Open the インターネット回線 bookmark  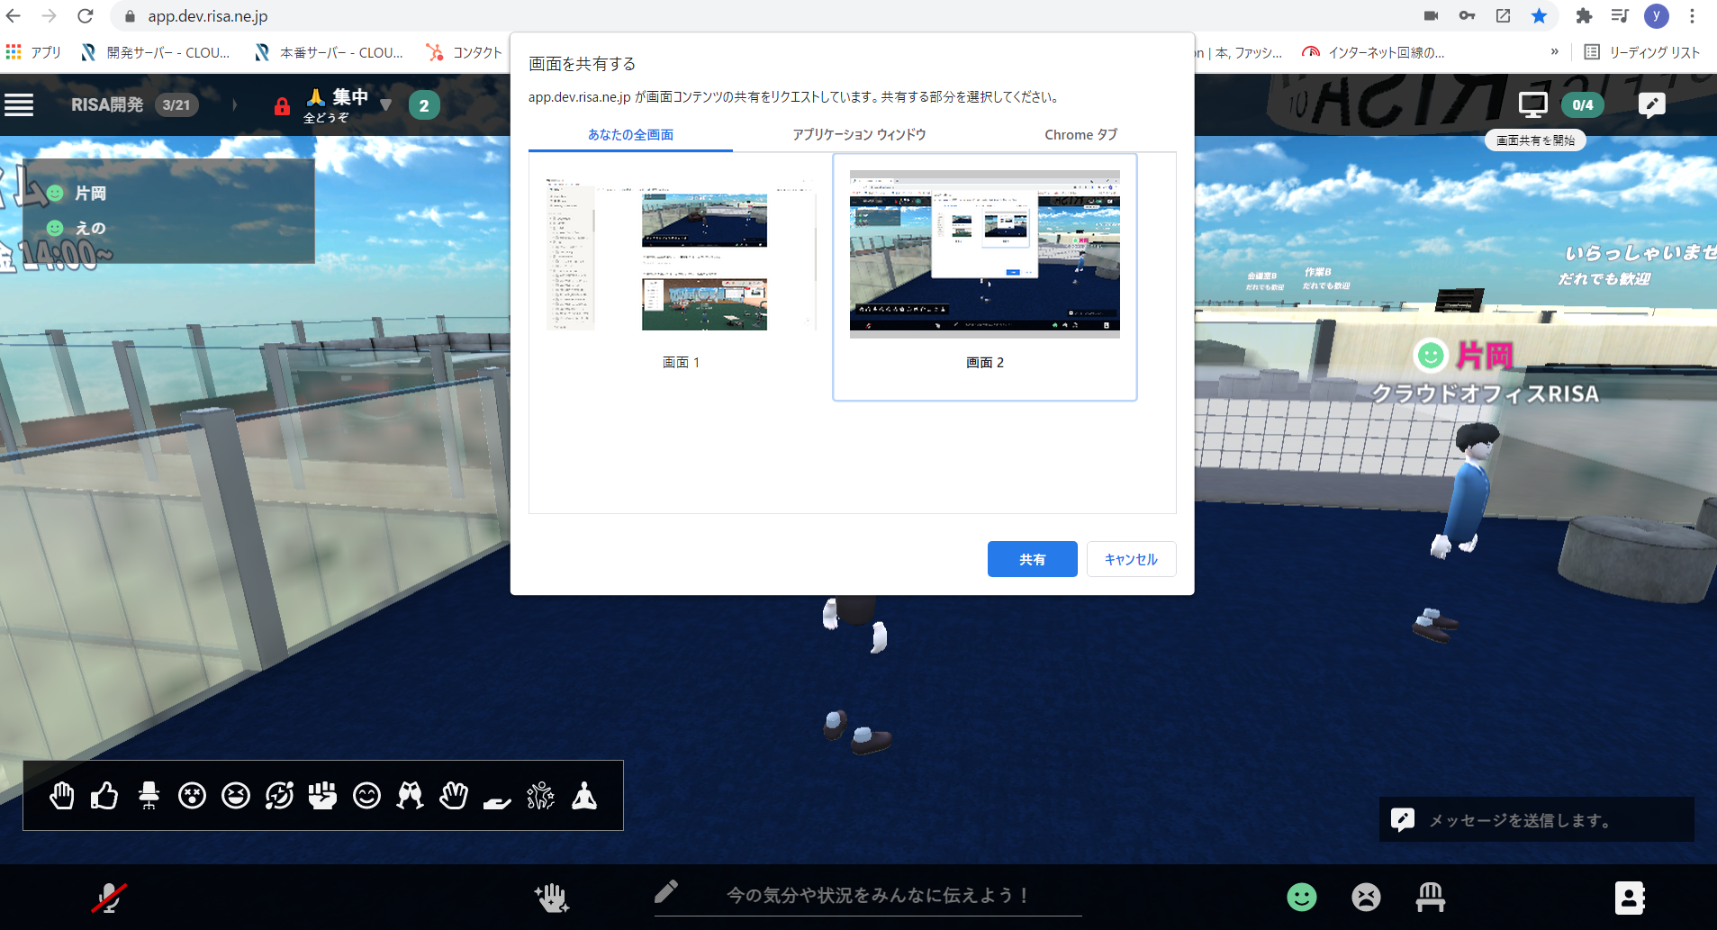[1374, 52]
